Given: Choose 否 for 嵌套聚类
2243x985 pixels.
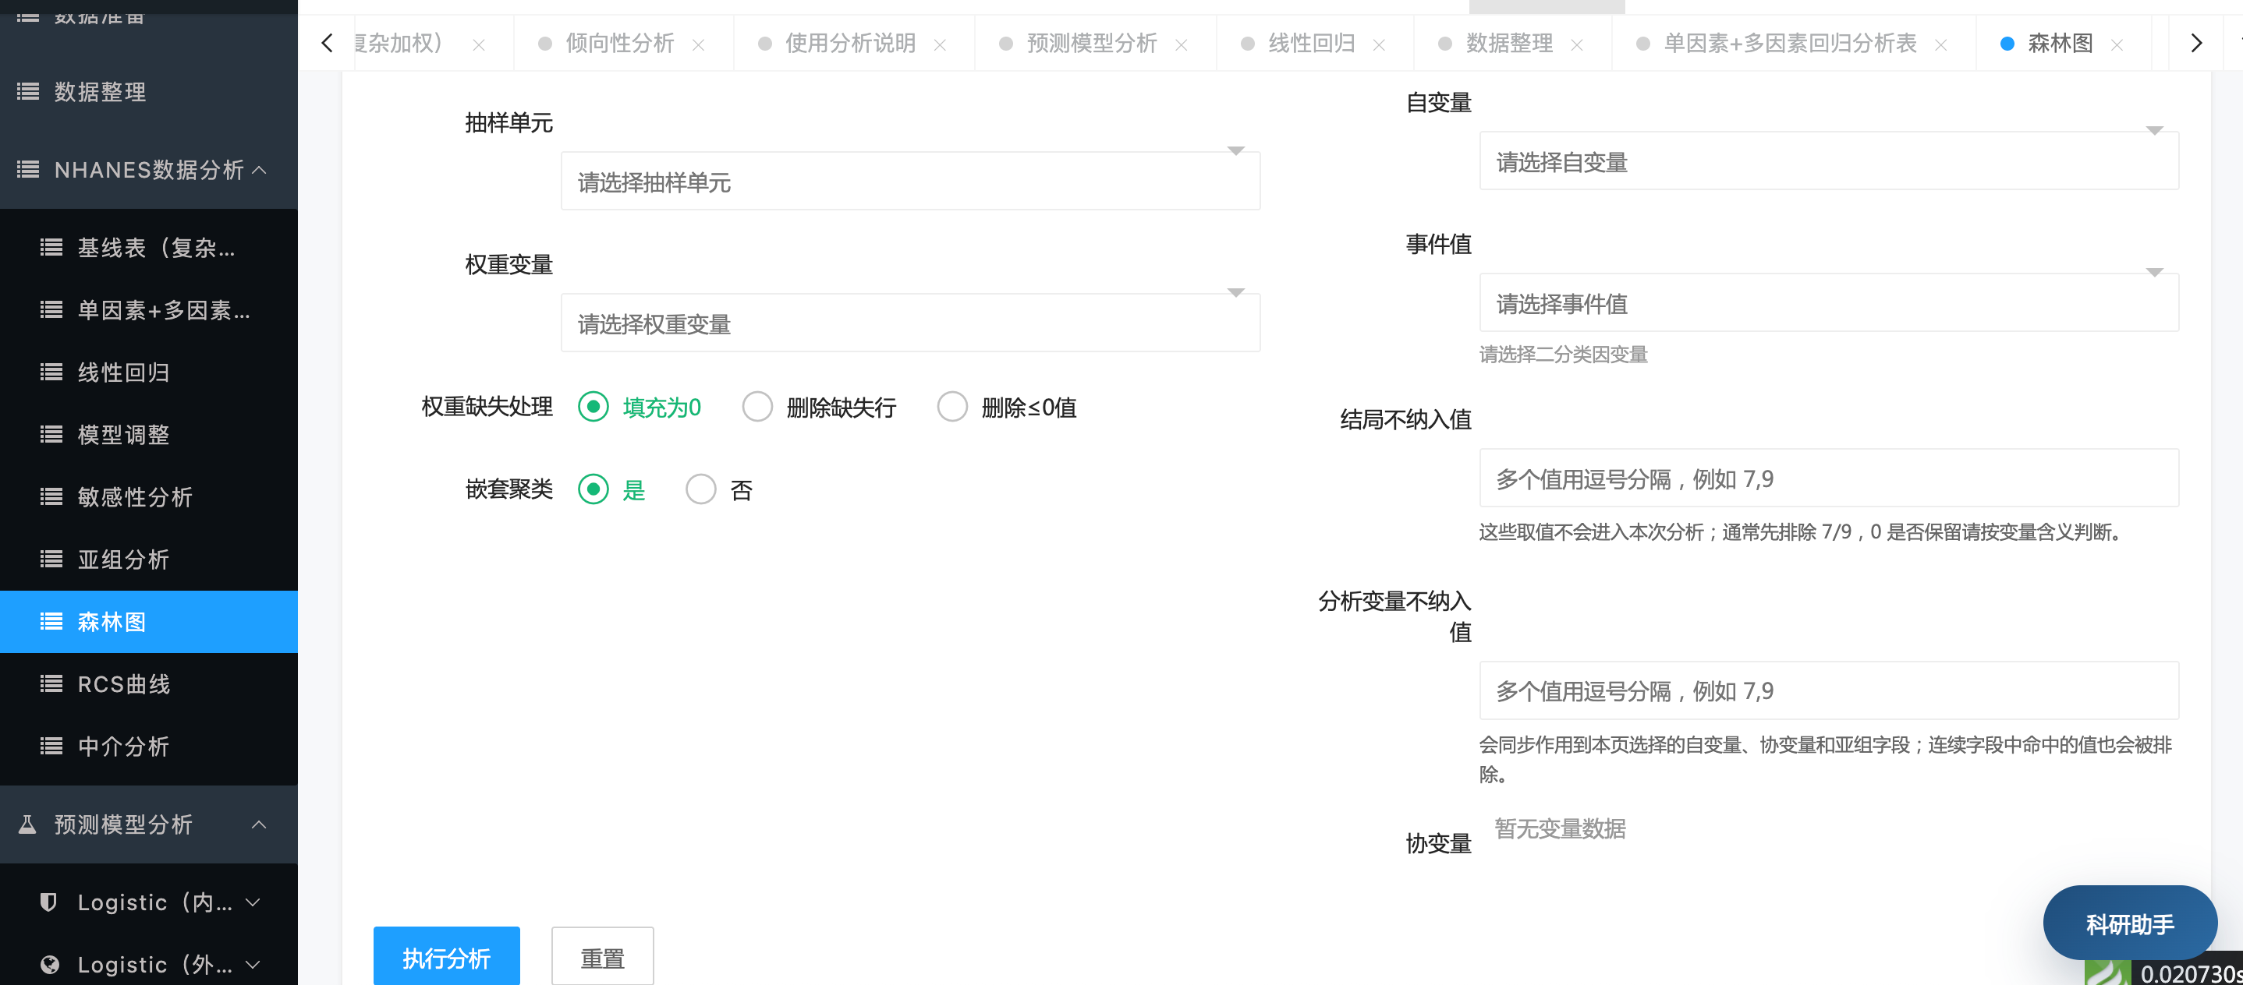Looking at the screenshot, I should (700, 490).
